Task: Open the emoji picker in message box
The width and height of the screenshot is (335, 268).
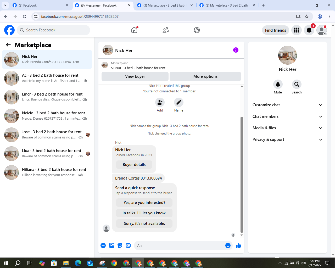Action: [x=228, y=245]
